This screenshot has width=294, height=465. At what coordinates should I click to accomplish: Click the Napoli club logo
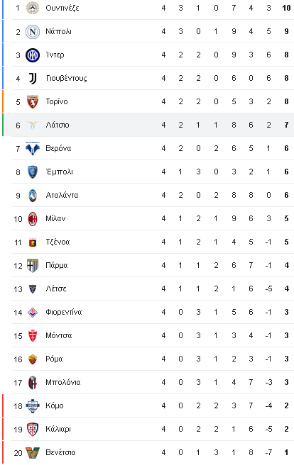tap(33, 31)
